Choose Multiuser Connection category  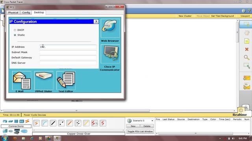coord(24,131)
